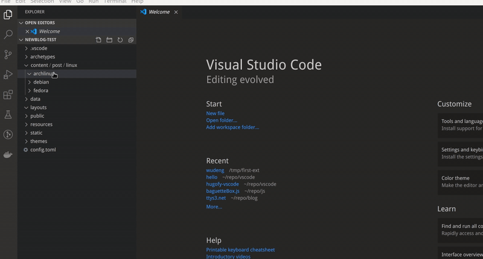This screenshot has height=259, width=483.
Task: Open the Color theme card
Action: click(460, 181)
